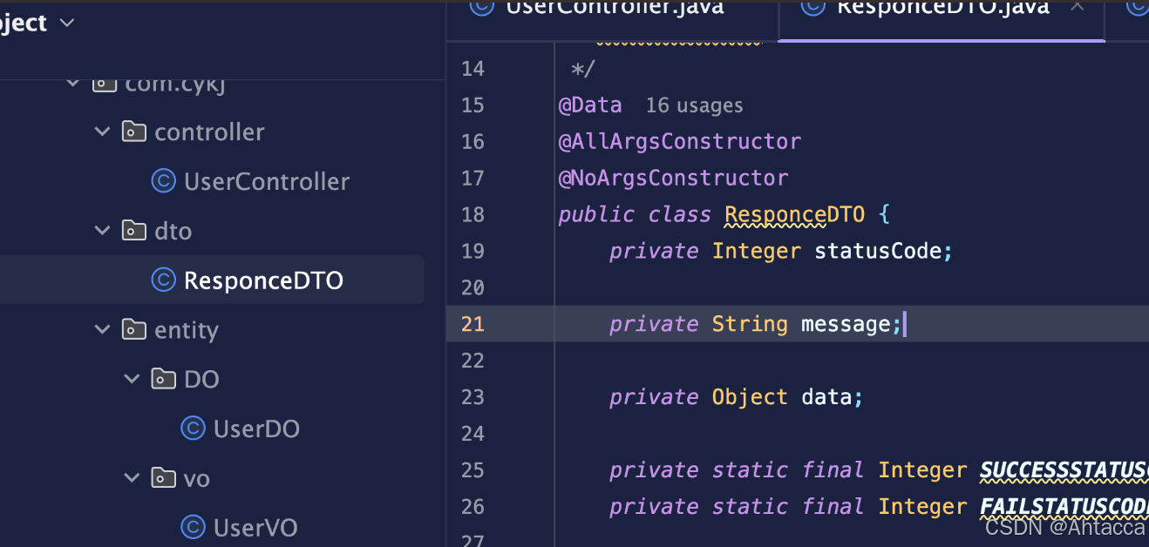The width and height of the screenshot is (1149, 547).
Task: Click the vo folder icon
Action: coord(163,478)
